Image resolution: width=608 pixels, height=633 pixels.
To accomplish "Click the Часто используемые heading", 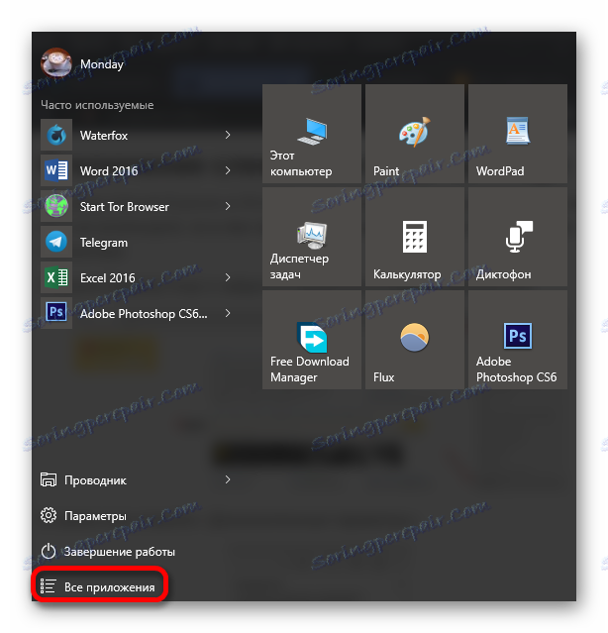I will [x=97, y=105].
